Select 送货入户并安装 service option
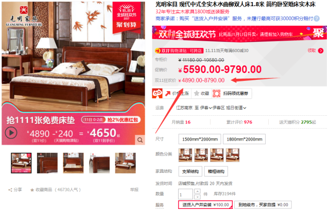 pos(205,205)
